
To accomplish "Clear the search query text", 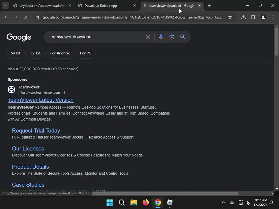I will pos(148,37).
